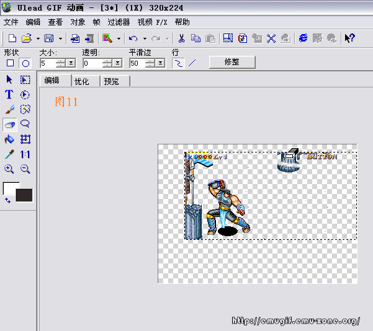The image size is (373, 331).
Task: Click the 修整 button
Action: (232, 62)
